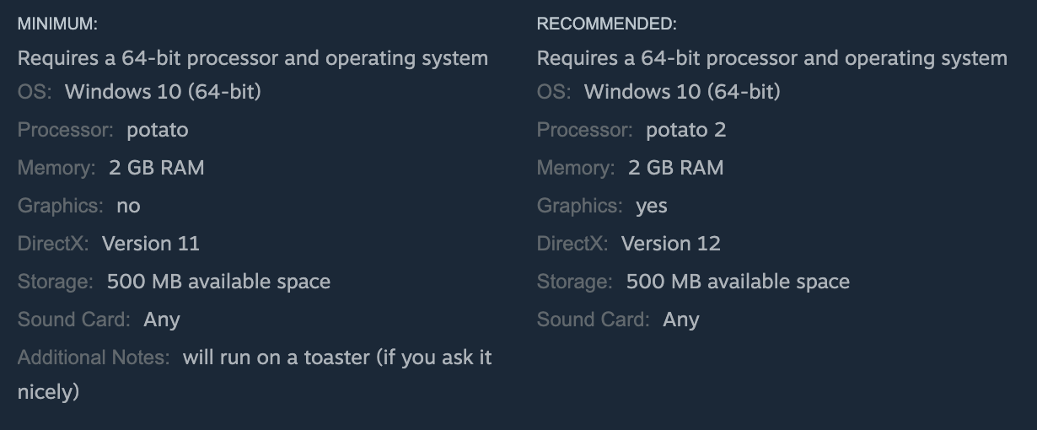
Task: Click the recommended Sound Card value "Any"
Action: [x=681, y=320]
